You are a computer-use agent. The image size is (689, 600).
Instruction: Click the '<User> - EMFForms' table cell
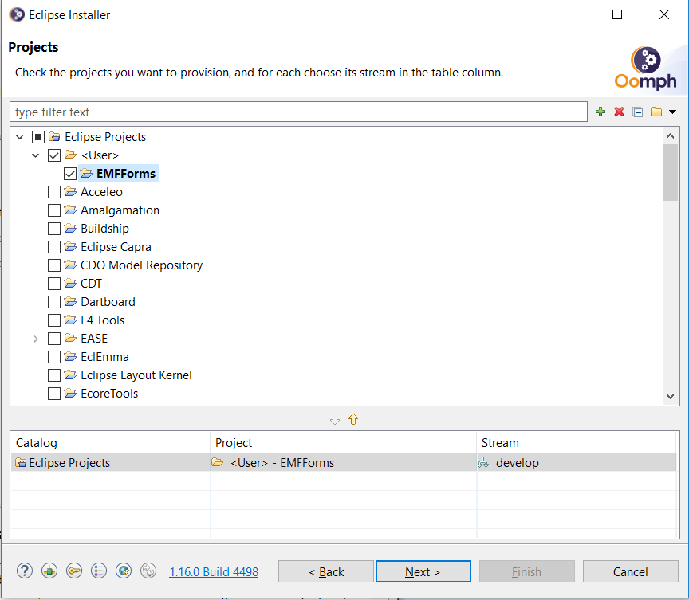[x=344, y=463]
